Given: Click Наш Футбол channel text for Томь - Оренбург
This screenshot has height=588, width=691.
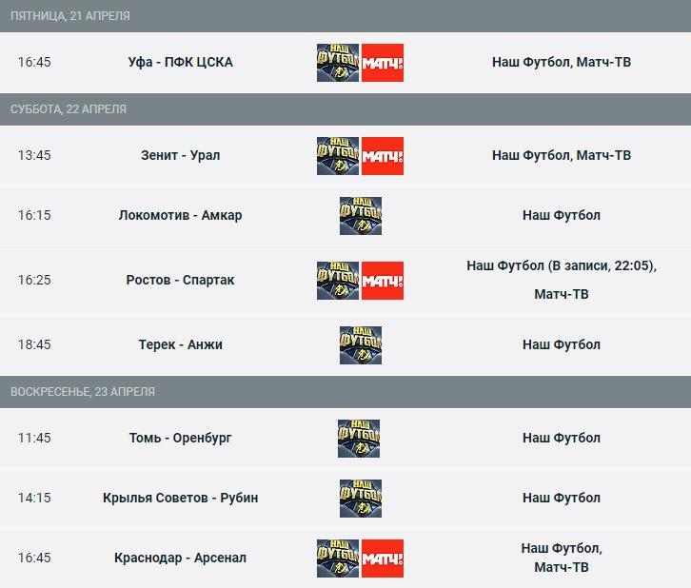Looking at the screenshot, I should click(562, 438).
